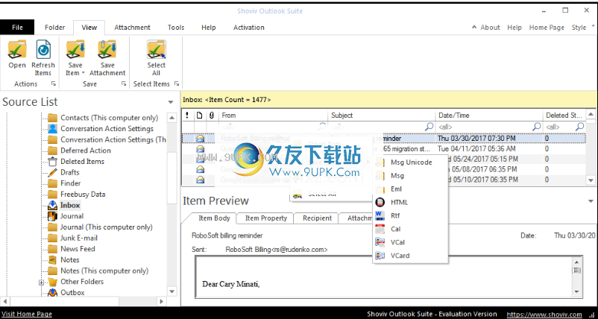Switch to the Activation ribbon tab
598x319 pixels.
pos(249,28)
